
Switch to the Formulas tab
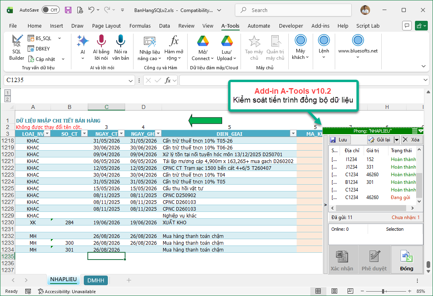pyautogui.click(x=140, y=26)
